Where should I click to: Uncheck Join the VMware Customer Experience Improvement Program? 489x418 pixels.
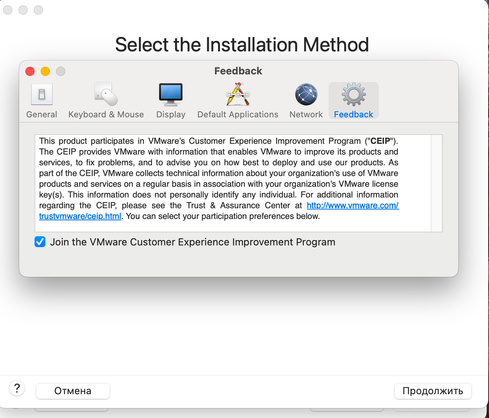coord(40,242)
